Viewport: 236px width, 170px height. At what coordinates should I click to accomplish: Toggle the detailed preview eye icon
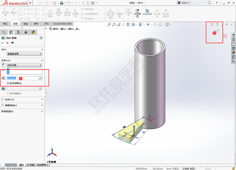click(x=13, y=43)
